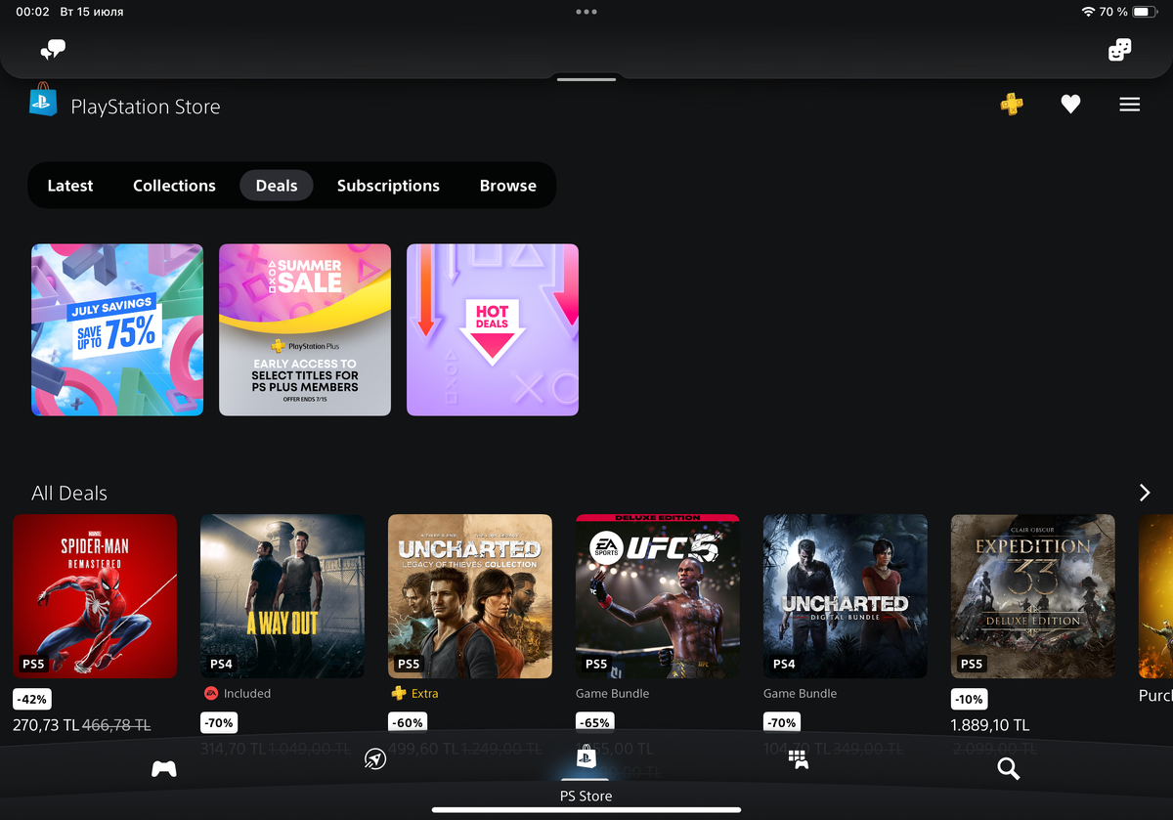Screen dimensions: 1173x820
Task: Open the Explore compass icon in the bottom bar
Action: tap(375, 759)
